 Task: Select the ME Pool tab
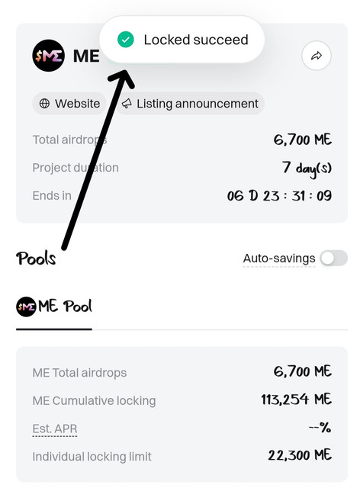(54, 307)
